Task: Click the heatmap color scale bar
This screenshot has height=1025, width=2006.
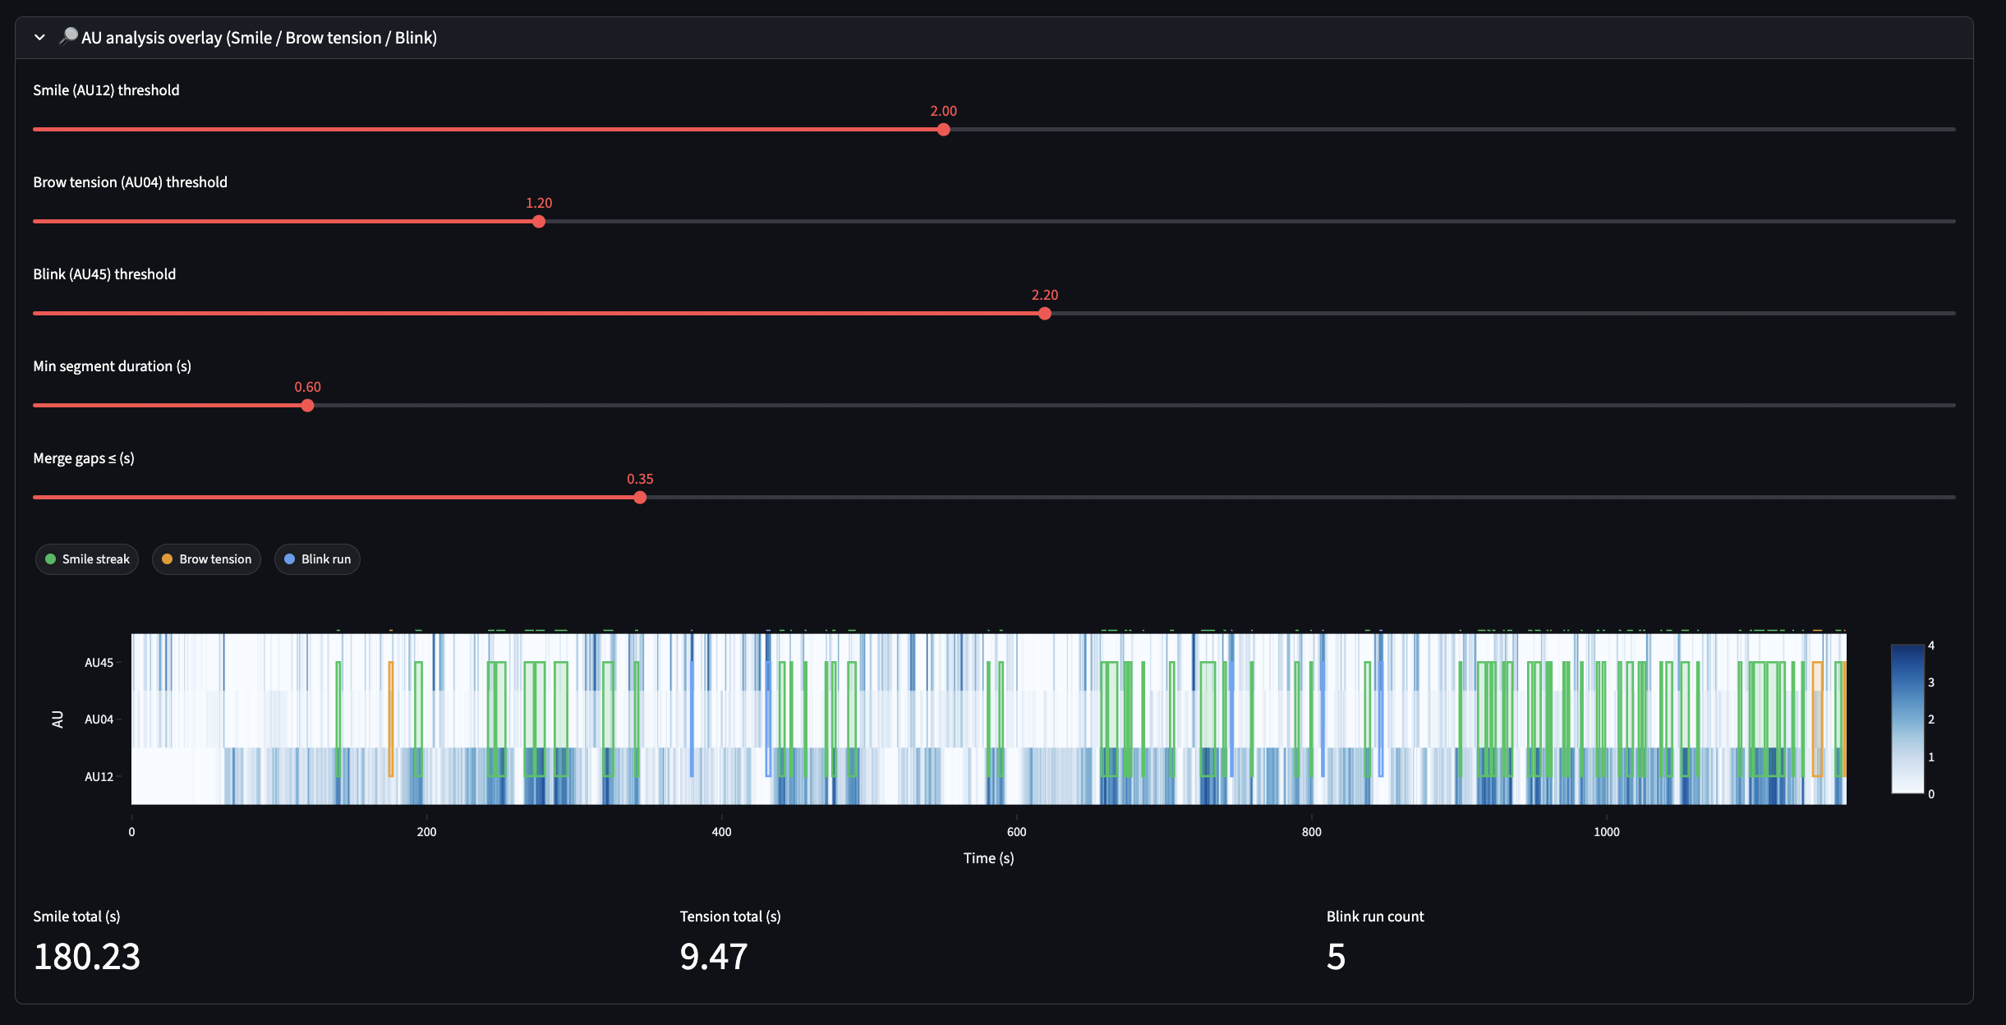Action: [x=1907, y=719]
